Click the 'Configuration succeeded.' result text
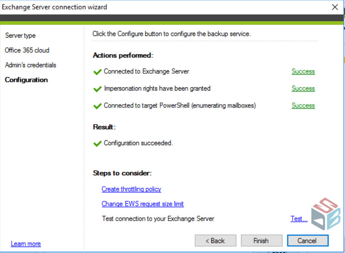The width and height of the screenshot is (345, 253). 139,143
